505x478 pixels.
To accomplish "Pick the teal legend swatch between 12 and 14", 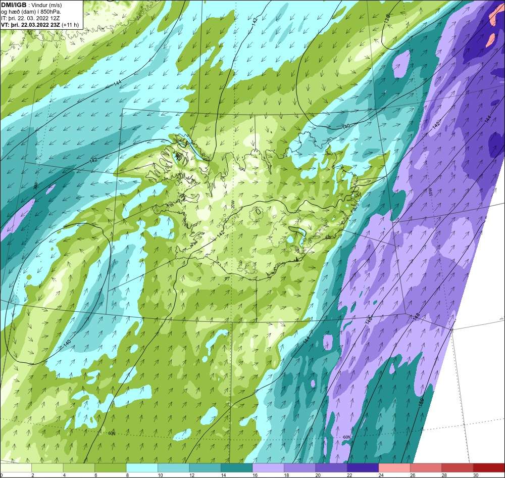I will point(205,468).
